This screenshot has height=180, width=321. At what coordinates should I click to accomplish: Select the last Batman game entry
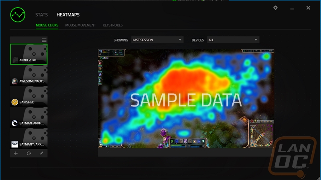pyautogui.click(x=28, y=139)
